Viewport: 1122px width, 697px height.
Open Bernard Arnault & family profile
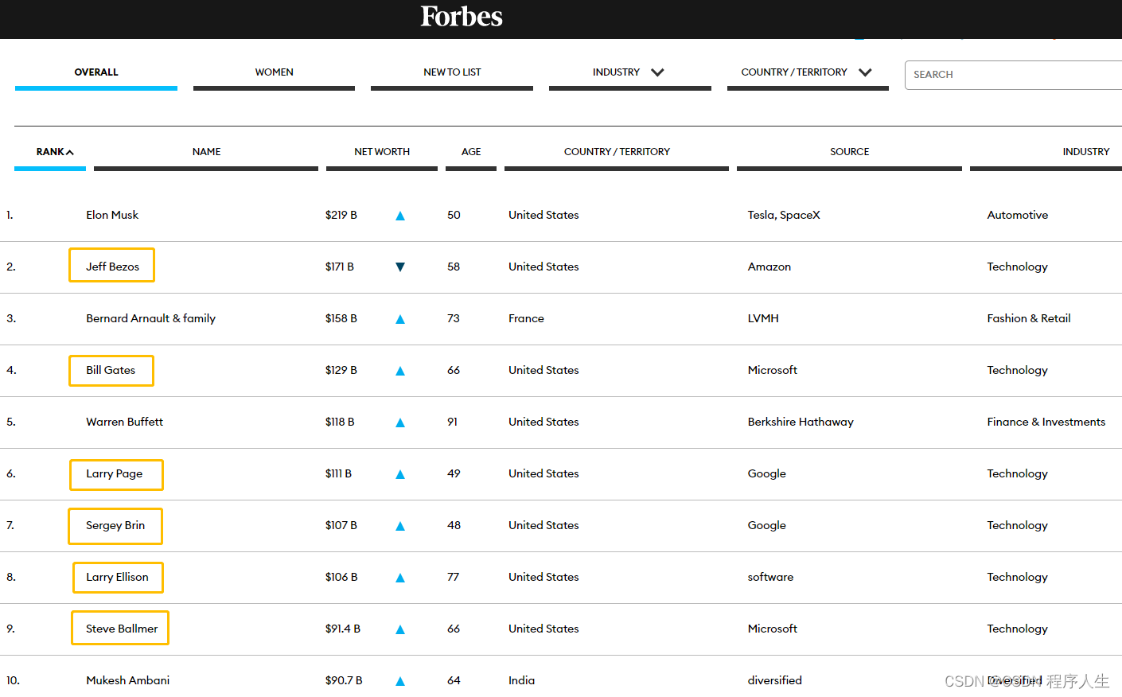[x=150, y=318]
